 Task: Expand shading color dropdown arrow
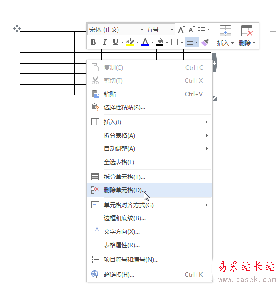(167, 42)
